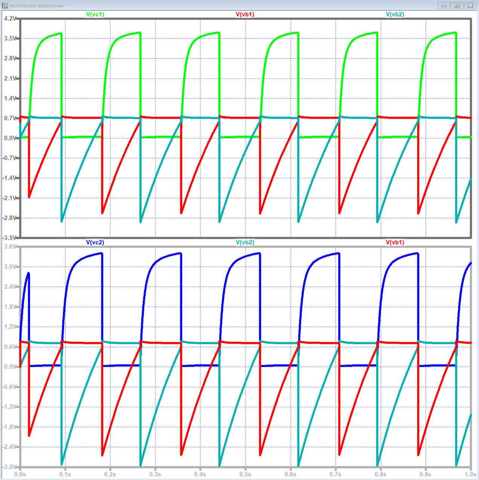Click the -3.5V axis tick label
479x480 pixels.
point(9,238)
